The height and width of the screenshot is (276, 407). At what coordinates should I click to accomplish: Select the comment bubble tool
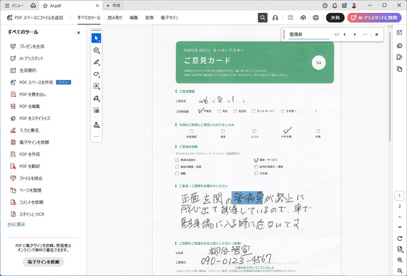96,50
